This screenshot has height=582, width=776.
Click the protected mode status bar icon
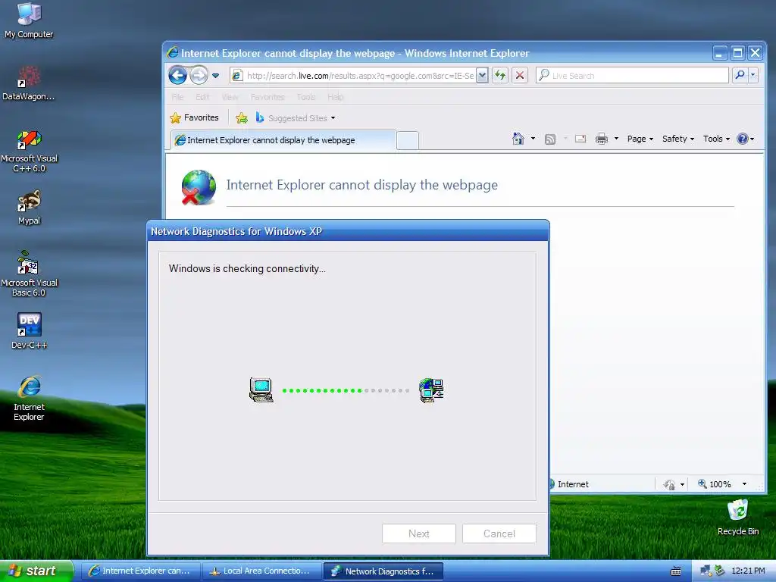(670, 484)
